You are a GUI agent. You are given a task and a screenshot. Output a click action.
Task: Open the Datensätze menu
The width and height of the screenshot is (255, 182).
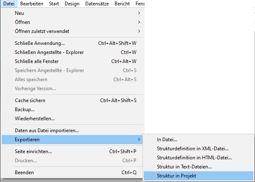coord(97,4)
